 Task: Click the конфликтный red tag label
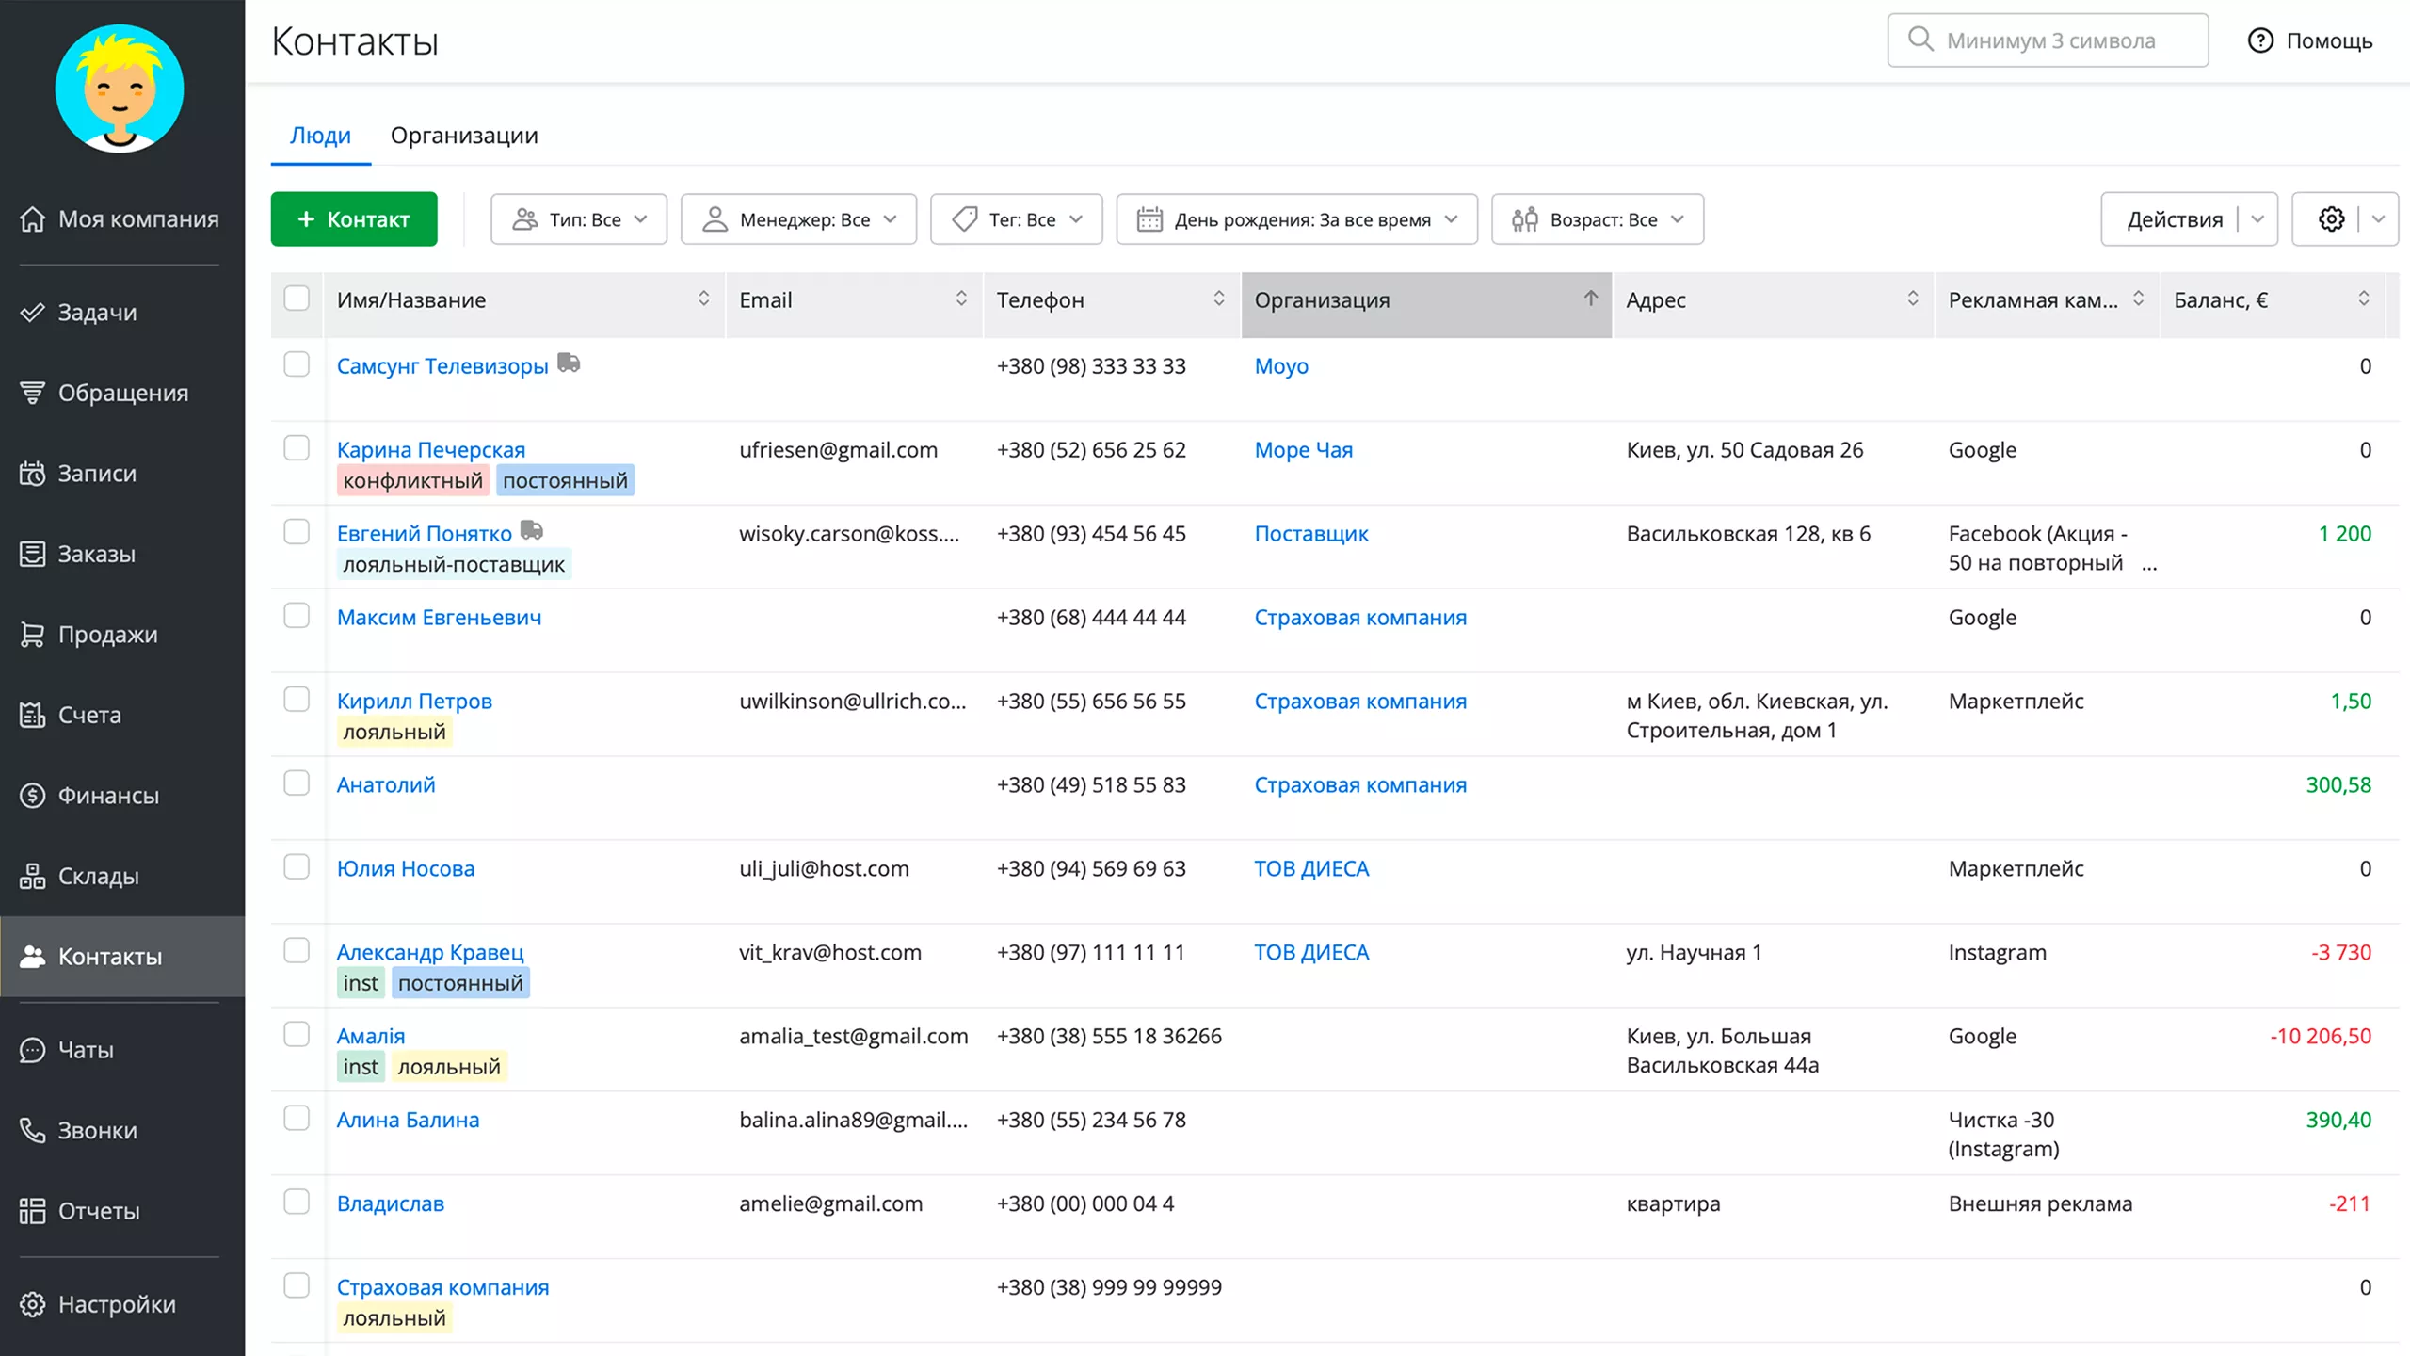coord(412,481)
